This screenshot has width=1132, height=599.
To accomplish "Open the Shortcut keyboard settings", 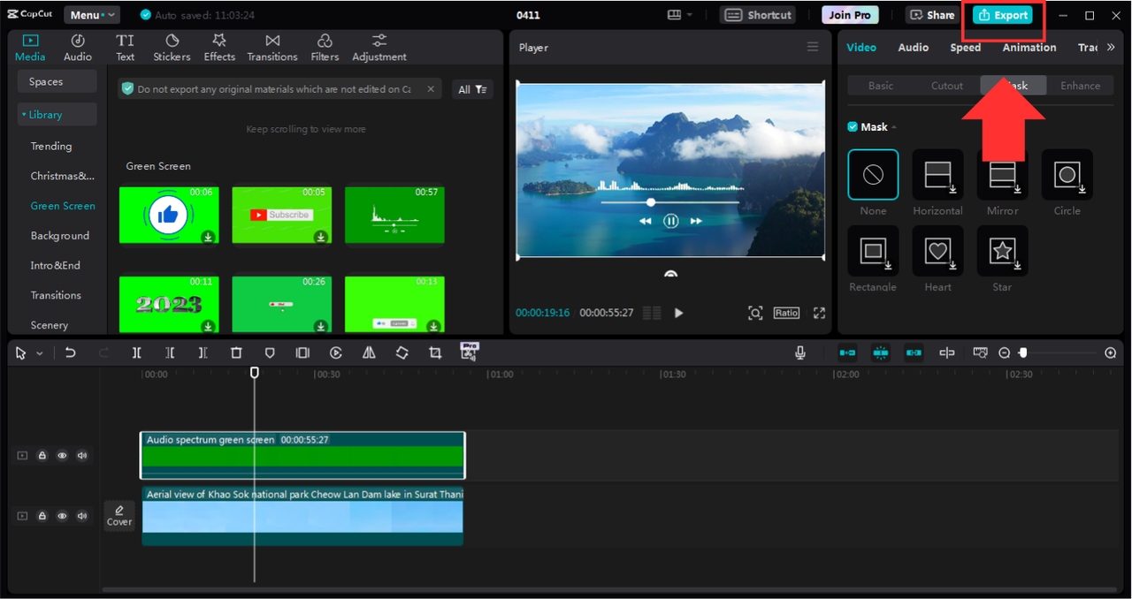I will click(x=758, y=15).
